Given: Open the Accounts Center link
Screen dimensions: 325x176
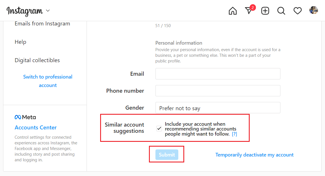Looking at the screenshot, I should (36, 127).
